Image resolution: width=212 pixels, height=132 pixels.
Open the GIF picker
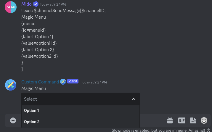coord(182,120)
